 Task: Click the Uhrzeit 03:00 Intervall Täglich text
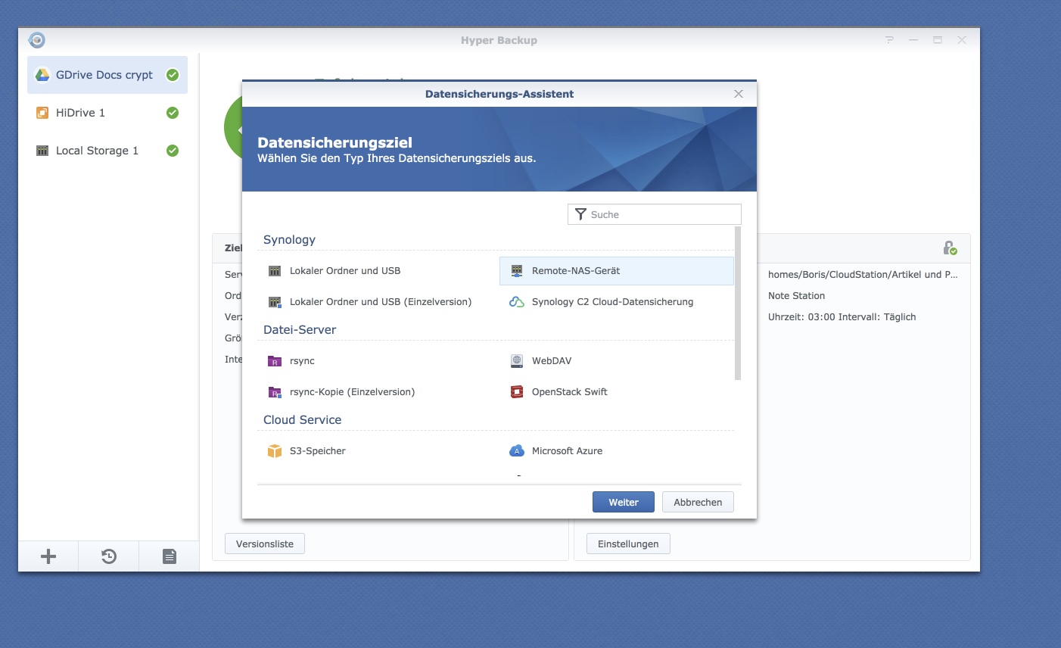[842, 317]
